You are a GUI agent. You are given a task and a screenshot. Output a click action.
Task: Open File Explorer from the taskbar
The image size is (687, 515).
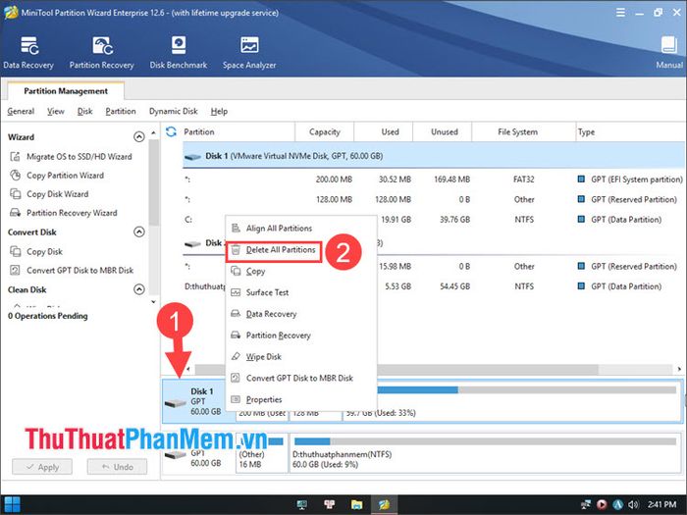[356, 504]
